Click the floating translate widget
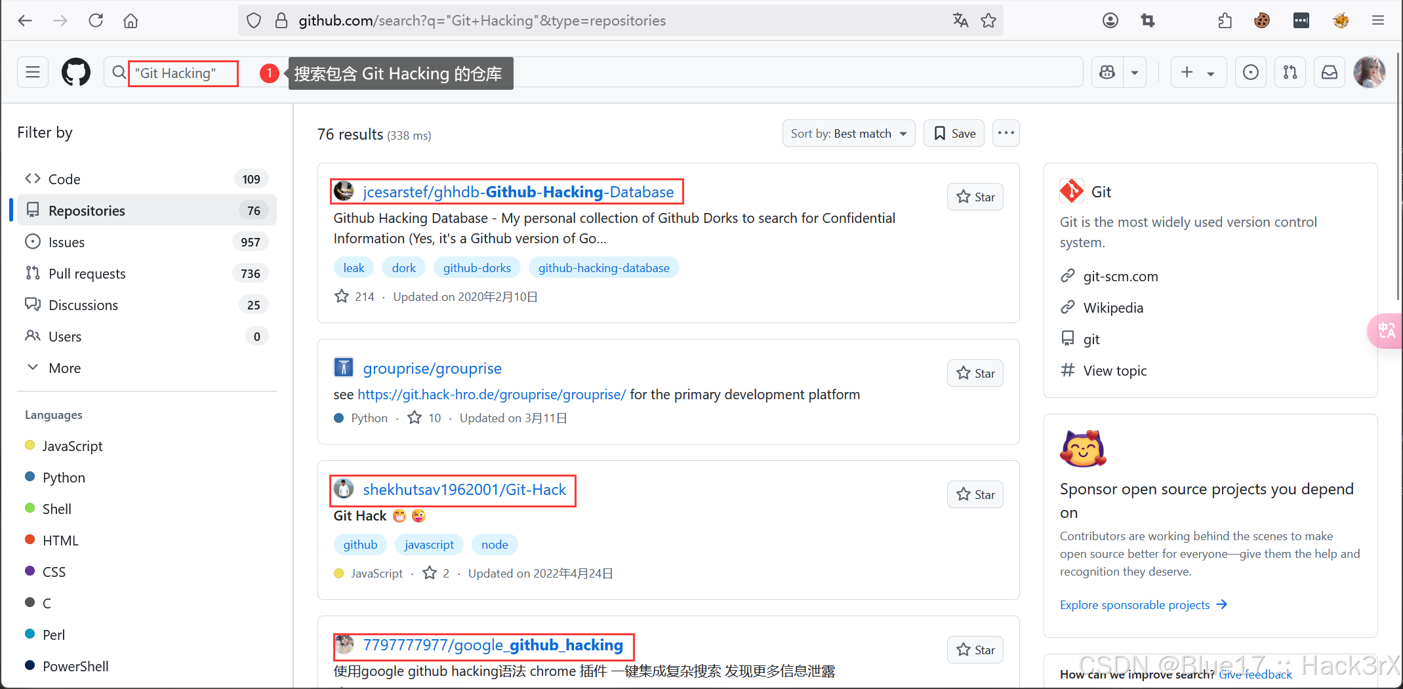Image resolution: width=1403 pixels, height=689 pixels. (1386, 330)
